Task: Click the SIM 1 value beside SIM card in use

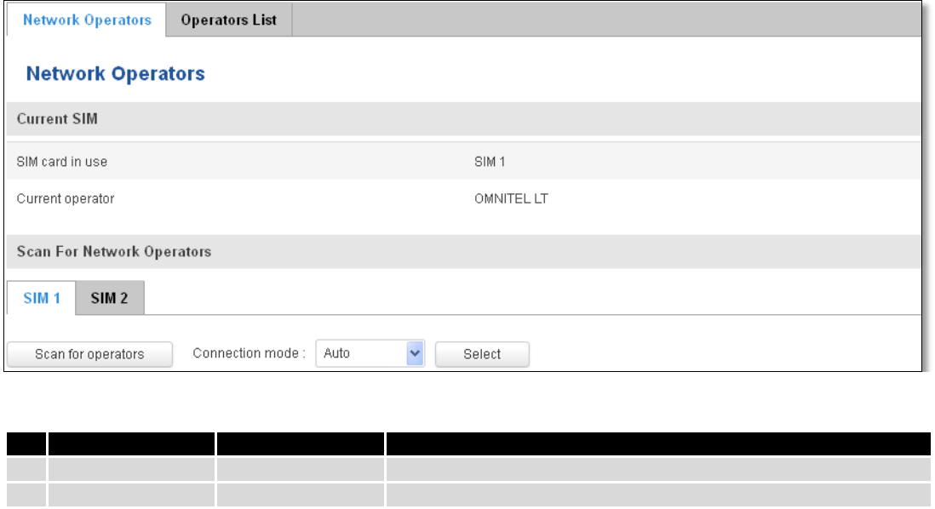Action: [x=490, y=162]
